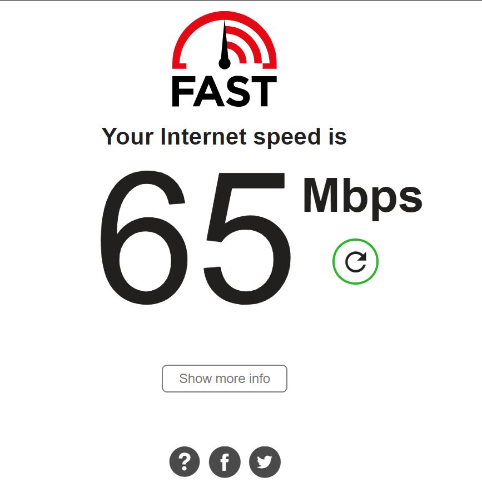
Task: Click the word 'speed' in the heading
Action: tap(287, 138)
